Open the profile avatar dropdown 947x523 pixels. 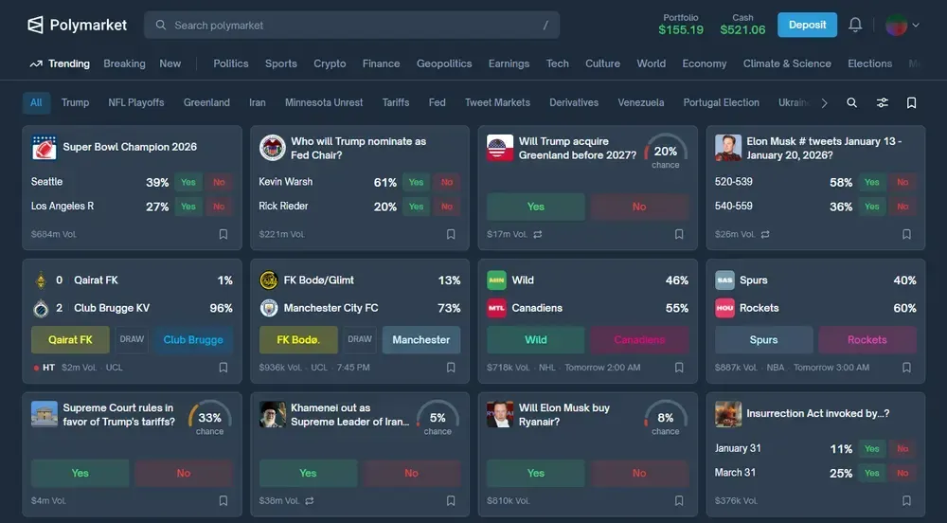coord(902,25)
